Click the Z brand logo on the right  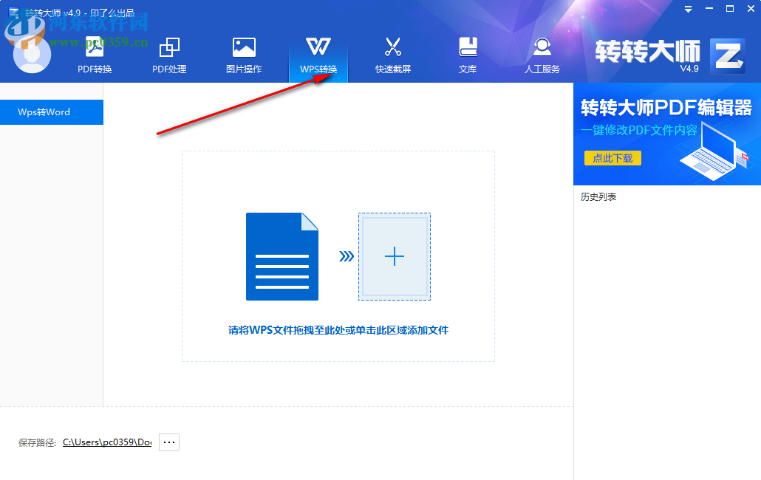pyautogui.click(x=727, y=55)
